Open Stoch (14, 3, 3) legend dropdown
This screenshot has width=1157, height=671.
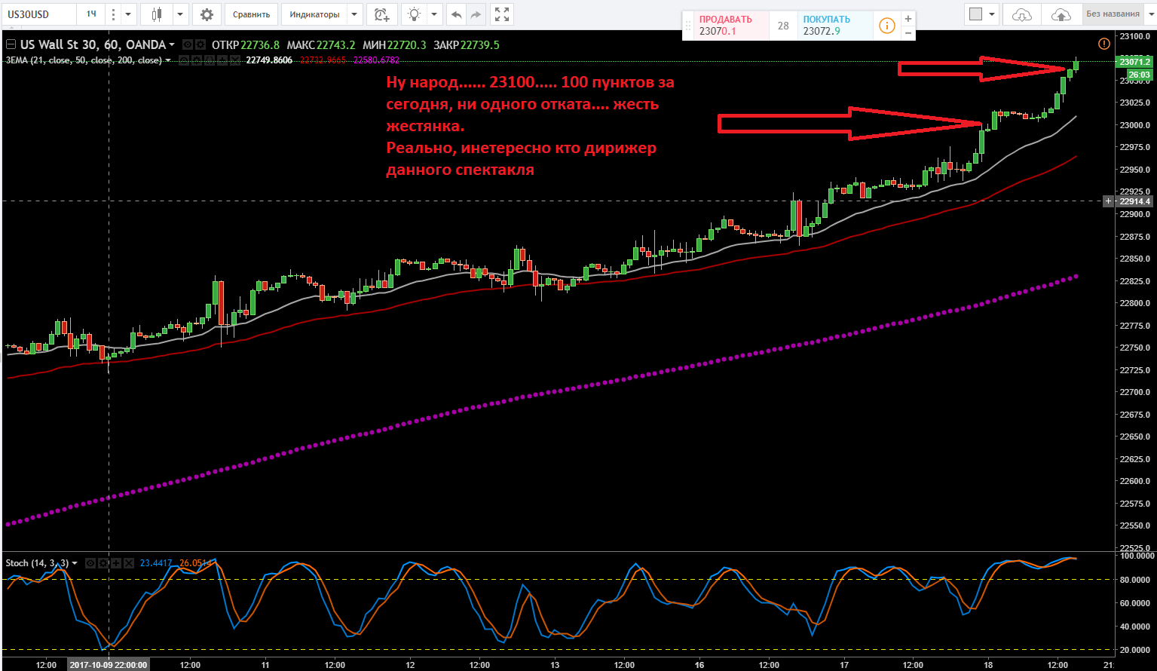coord(75,563)
